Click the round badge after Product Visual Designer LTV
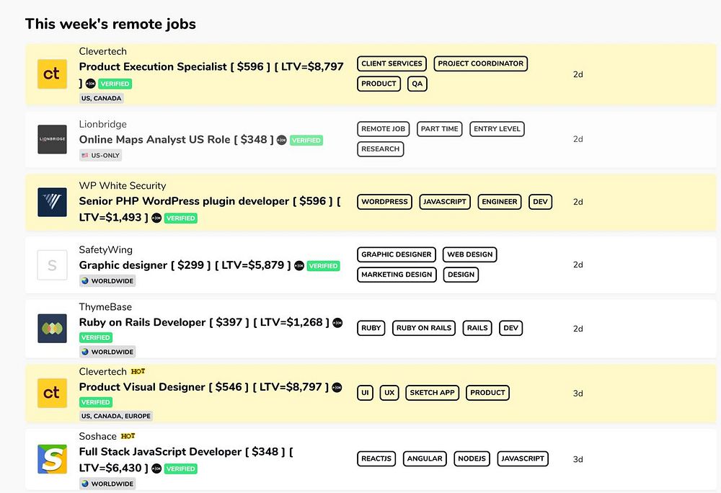The image size is (721, 493). tap(337, 388)
